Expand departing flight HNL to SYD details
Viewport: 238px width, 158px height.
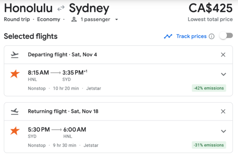point(223,74)
